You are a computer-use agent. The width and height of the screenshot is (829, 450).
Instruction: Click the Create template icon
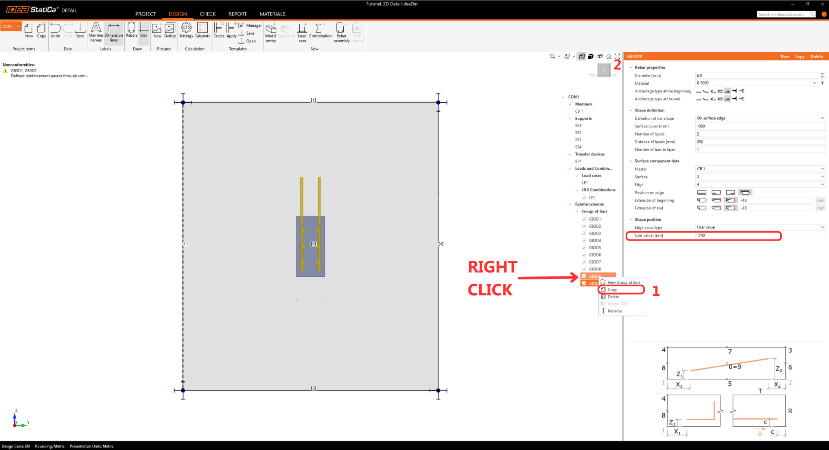coord(219,30)
